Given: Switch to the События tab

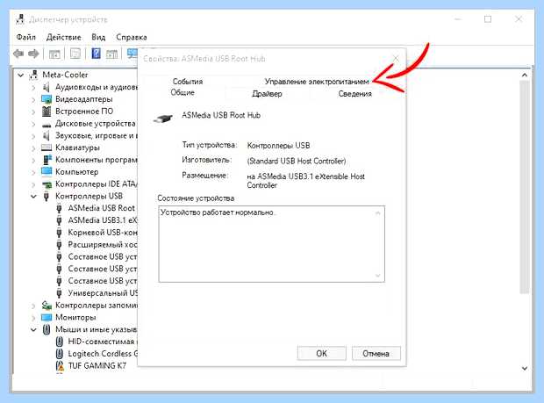Looking at the screenshot, I should pos(188,82).
